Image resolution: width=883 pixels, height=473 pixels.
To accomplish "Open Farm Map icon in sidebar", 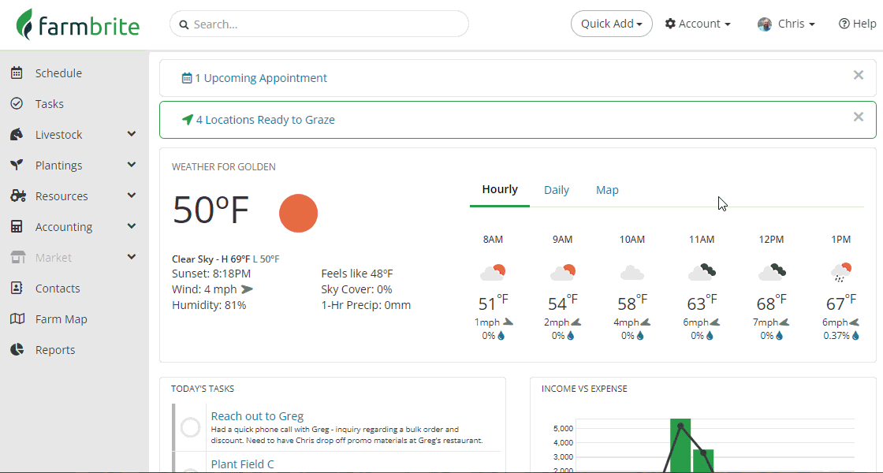I will click(17, 319).
